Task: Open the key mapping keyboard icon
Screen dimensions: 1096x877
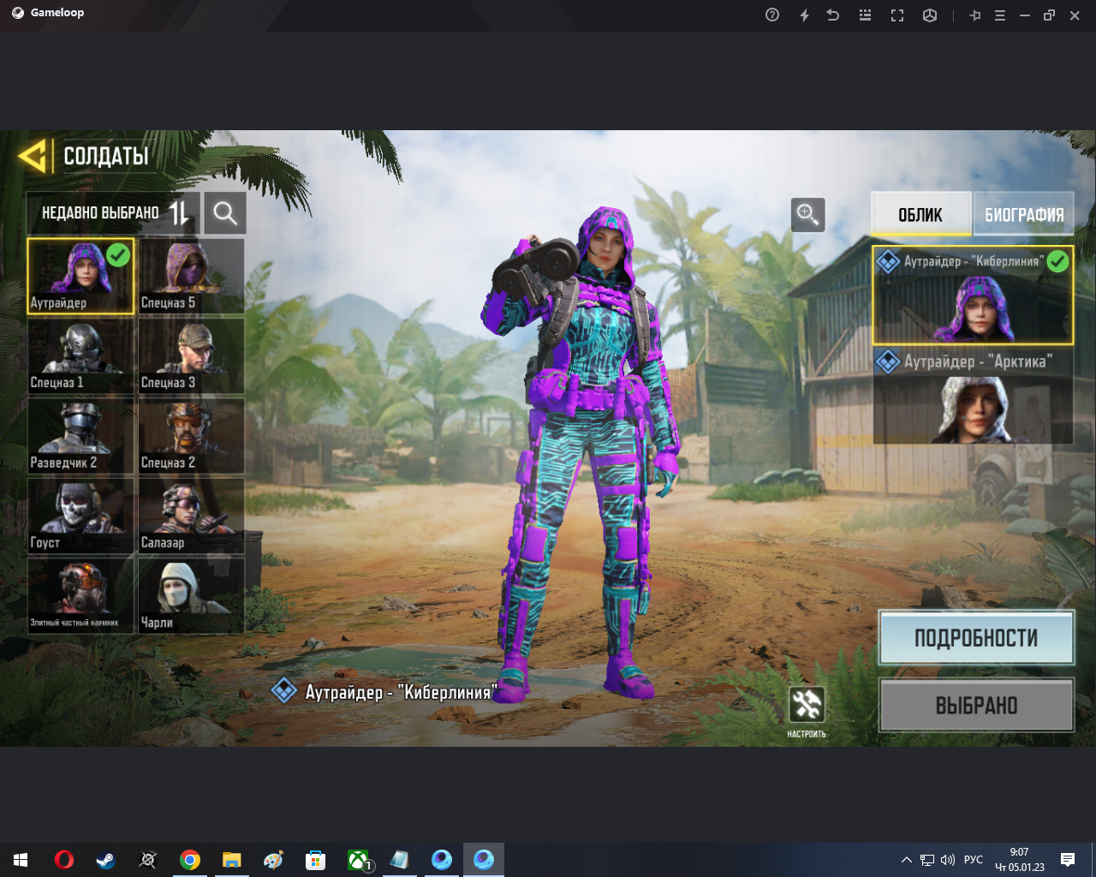Action: click(865, 15)
